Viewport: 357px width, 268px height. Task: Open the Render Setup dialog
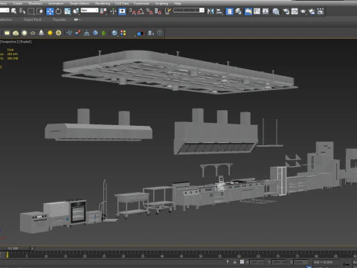coord(286,11)
